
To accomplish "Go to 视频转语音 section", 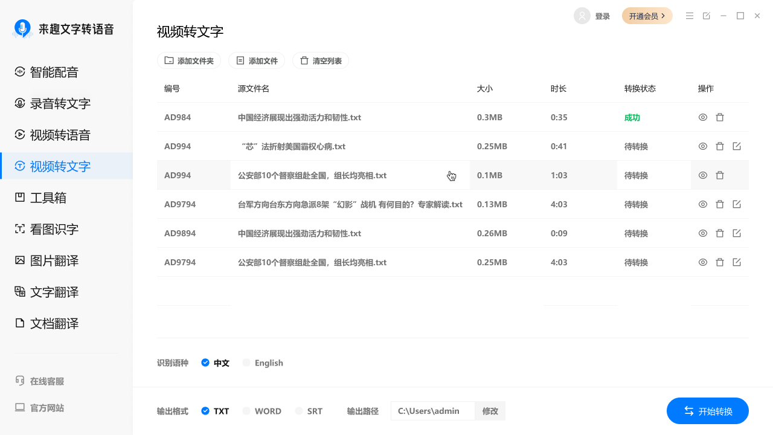I will coord(66,135).
